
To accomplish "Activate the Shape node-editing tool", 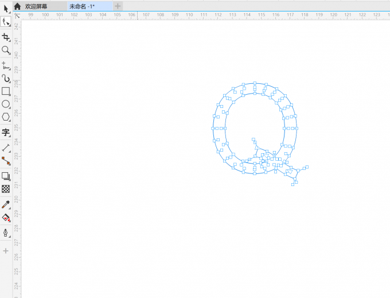I will coord(6,22).
